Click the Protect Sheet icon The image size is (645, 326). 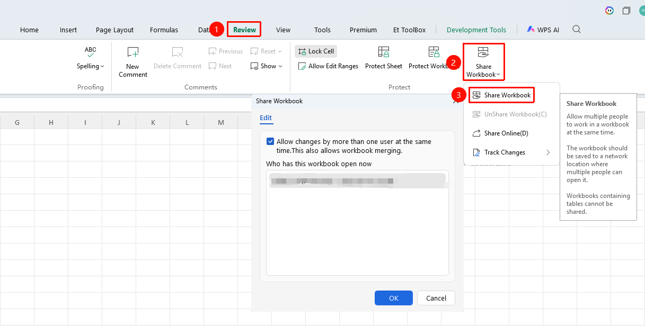click(x=384, y=52)
